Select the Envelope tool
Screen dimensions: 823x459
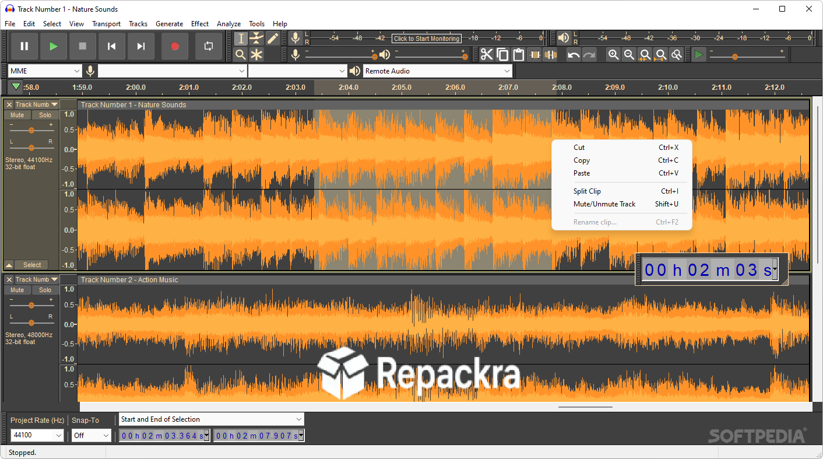(257, 38)
